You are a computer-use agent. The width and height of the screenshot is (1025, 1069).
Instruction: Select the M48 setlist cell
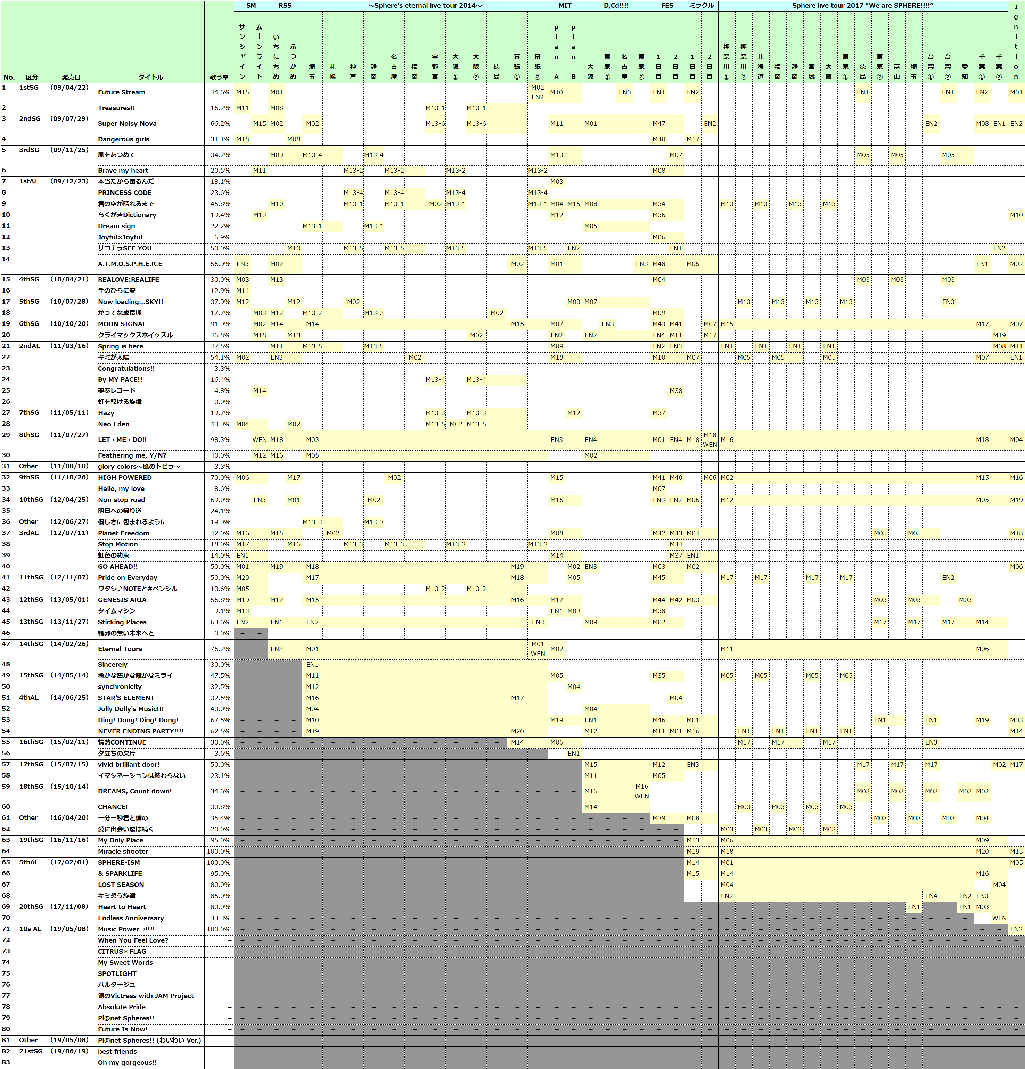(x=658, y=264)
